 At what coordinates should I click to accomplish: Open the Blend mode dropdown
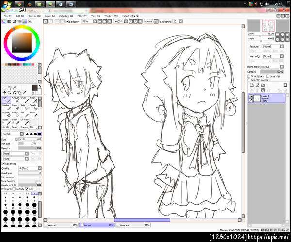[273, 67]
